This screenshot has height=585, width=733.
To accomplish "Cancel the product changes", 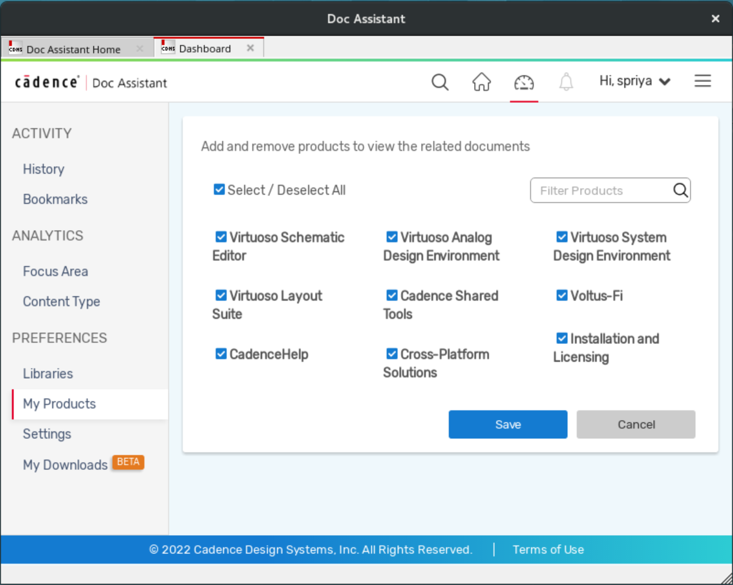I will 636,424.
